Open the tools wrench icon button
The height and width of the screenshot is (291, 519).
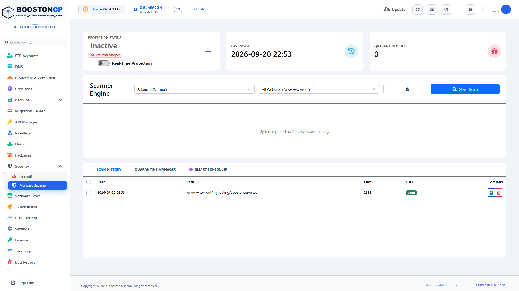432,9
